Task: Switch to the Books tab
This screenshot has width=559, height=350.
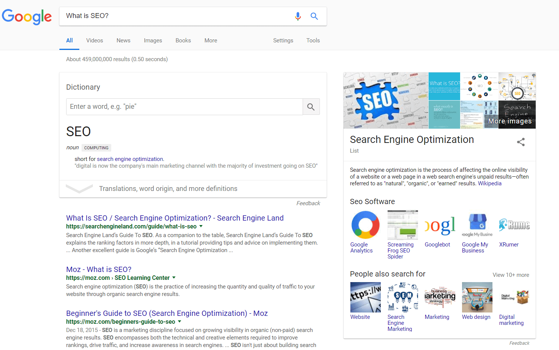Action: coord(183,41)
